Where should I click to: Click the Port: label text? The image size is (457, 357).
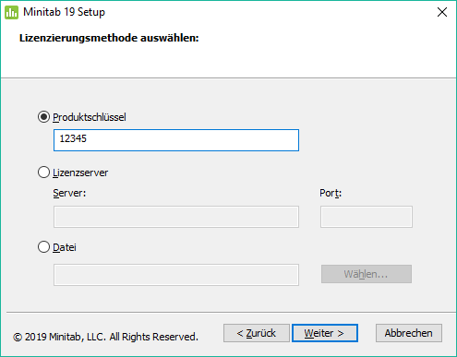click(x=331, y=193)
